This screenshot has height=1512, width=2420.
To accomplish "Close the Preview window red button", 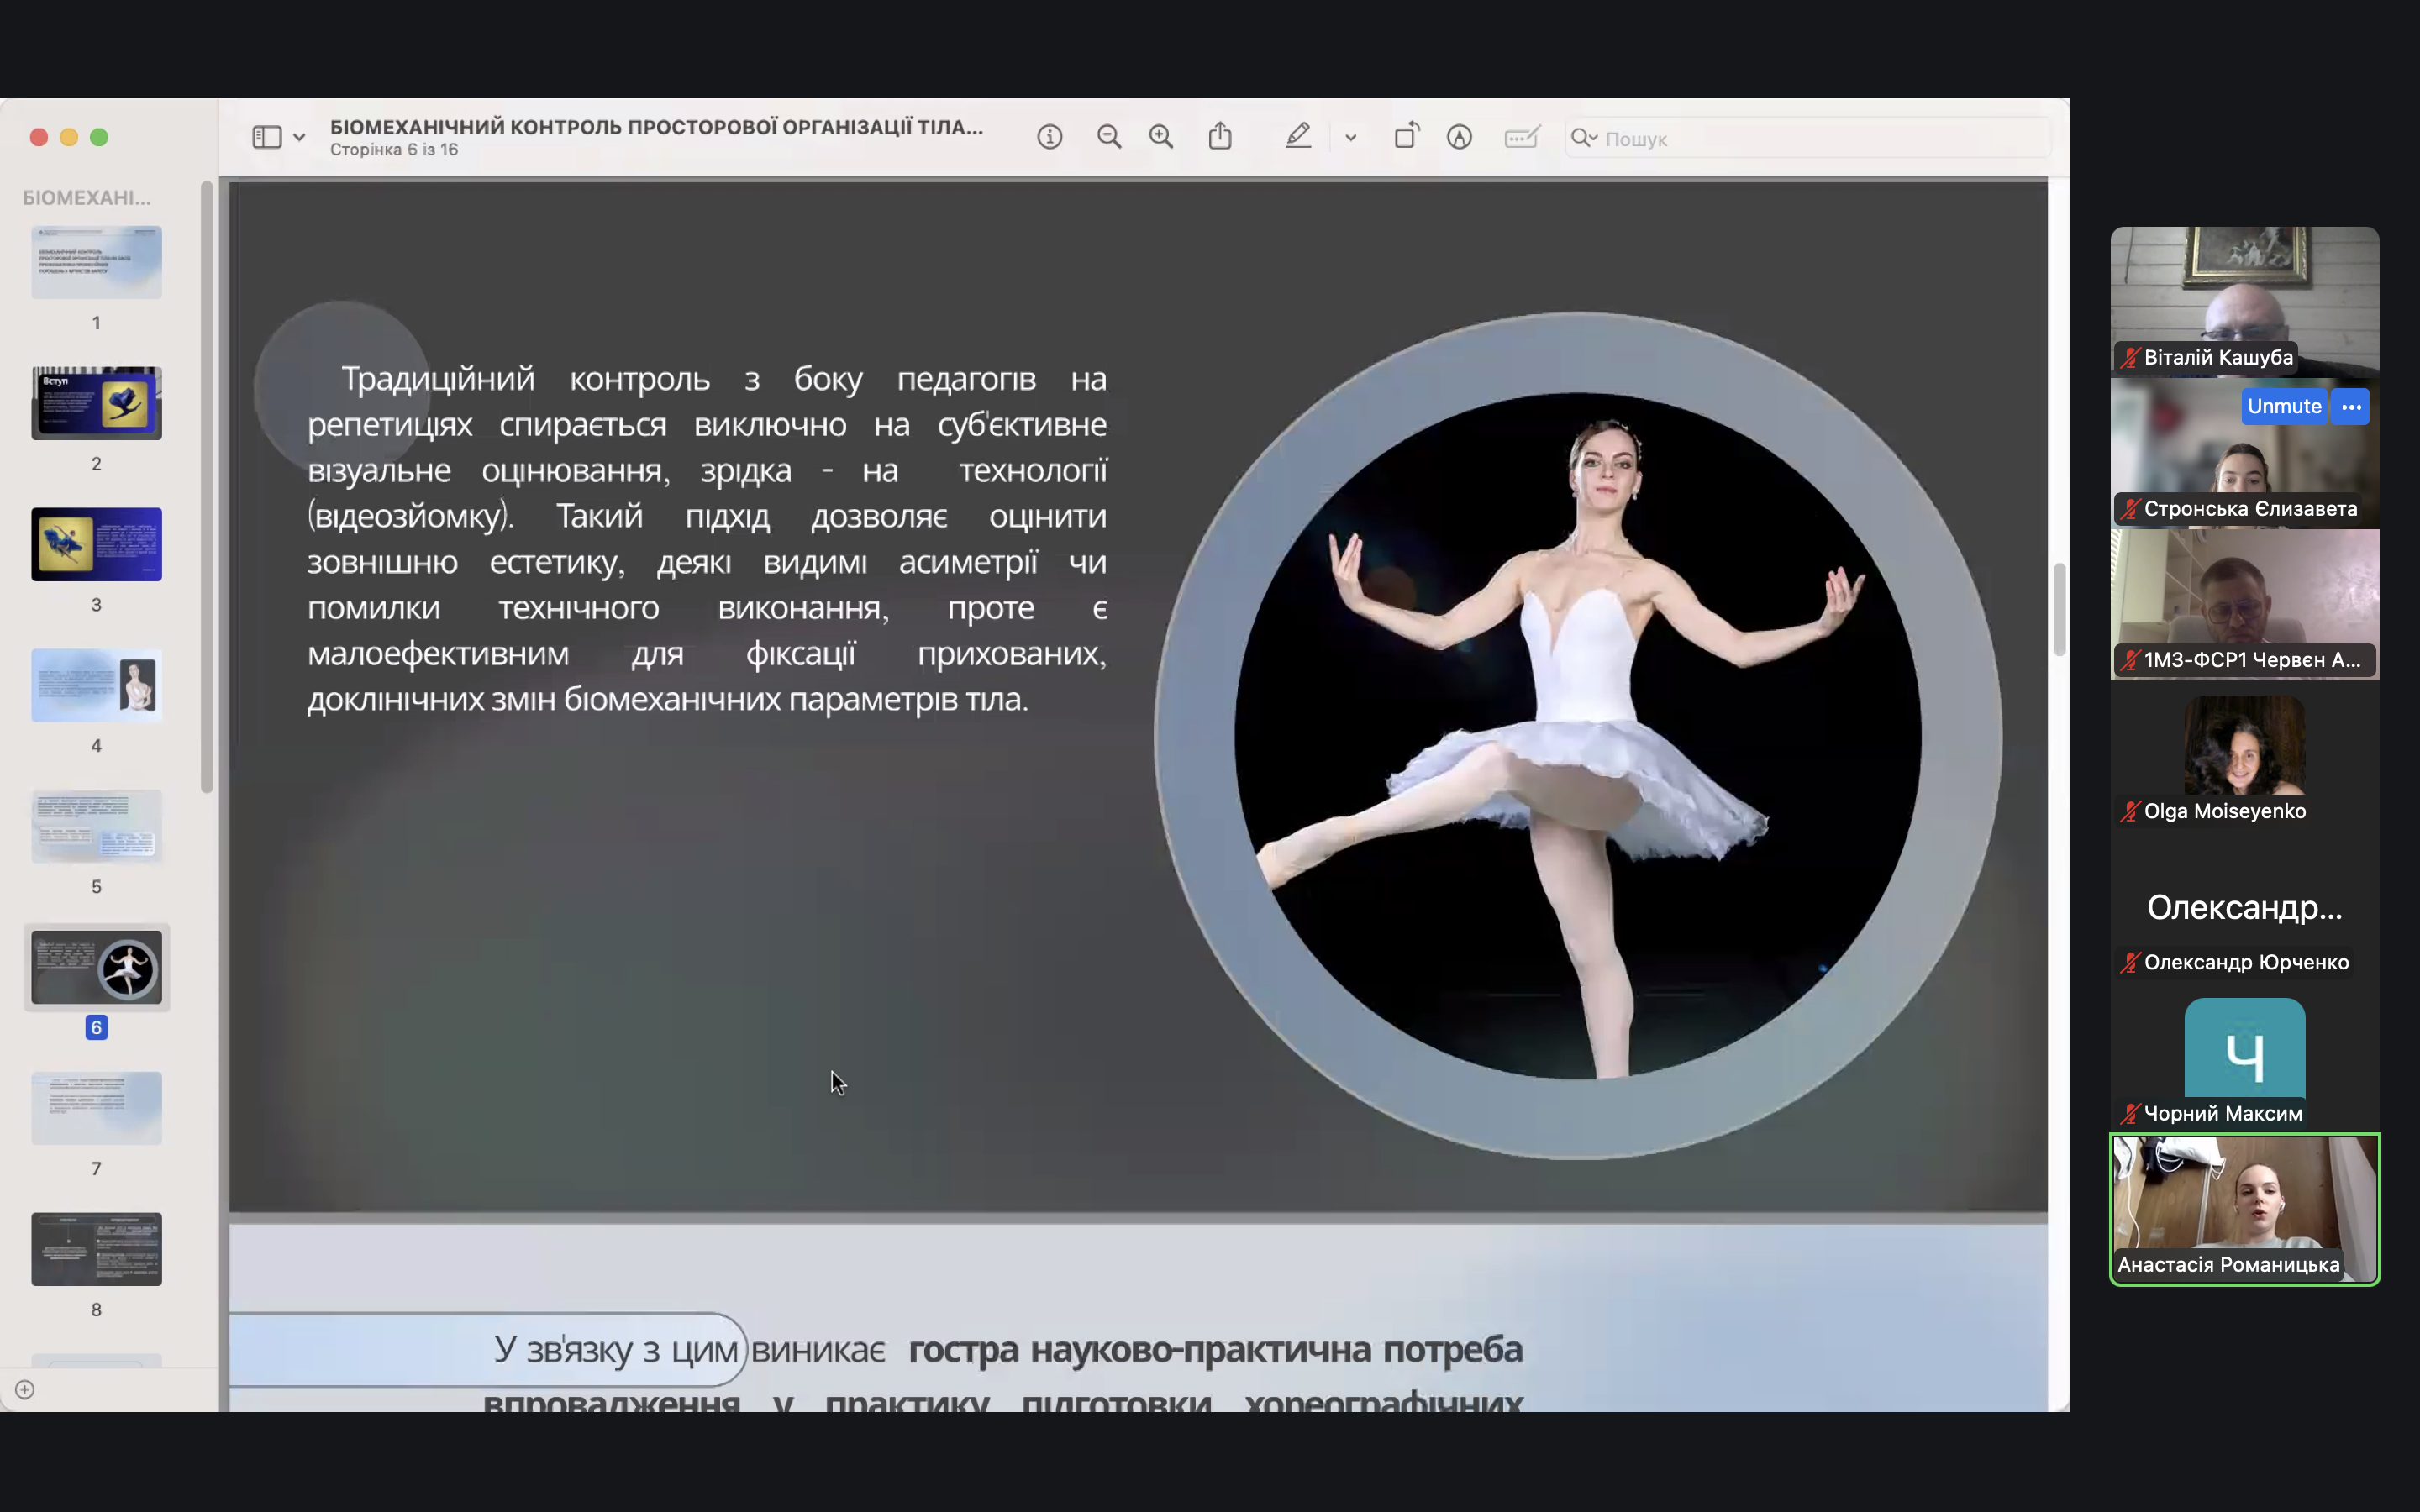I will [x=39, y=137].
